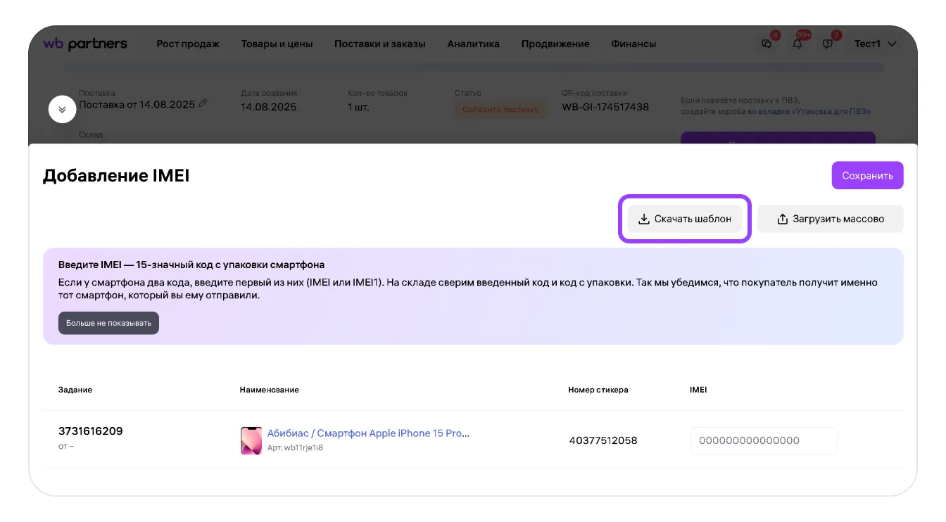Click the iPhone product thumbnail
The image size is (946, 522).
251,440
